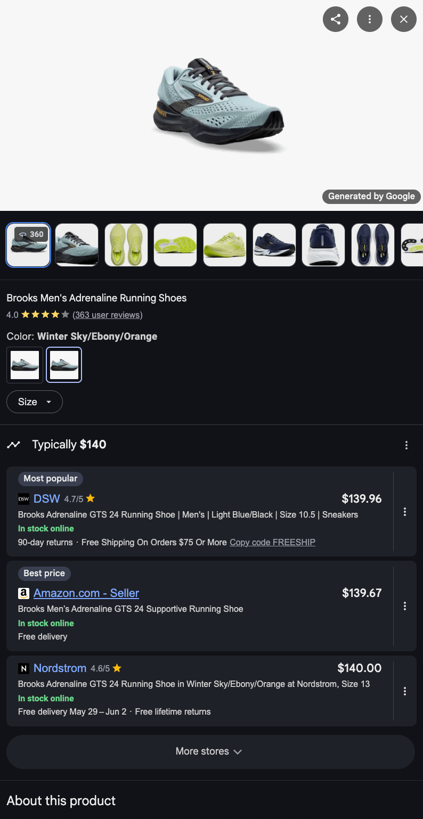Visit the Nordstrom store link
The image size is (423, 819).
60,668
